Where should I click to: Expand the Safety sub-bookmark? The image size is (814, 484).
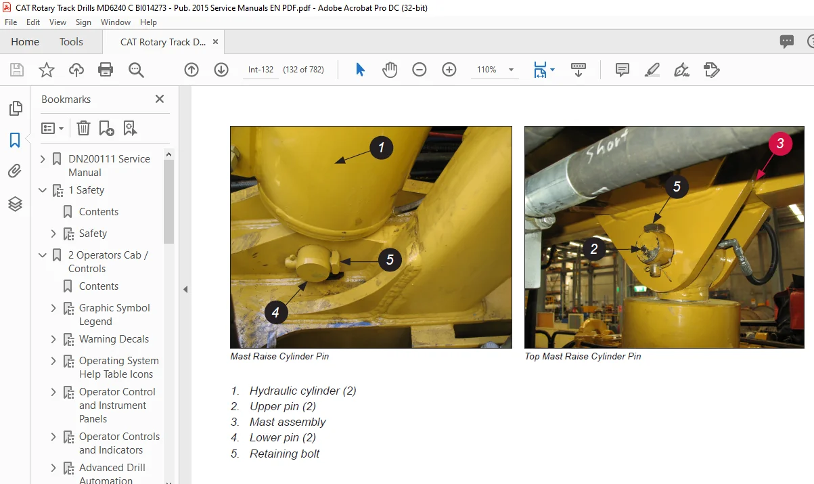[x=54, y=234]
